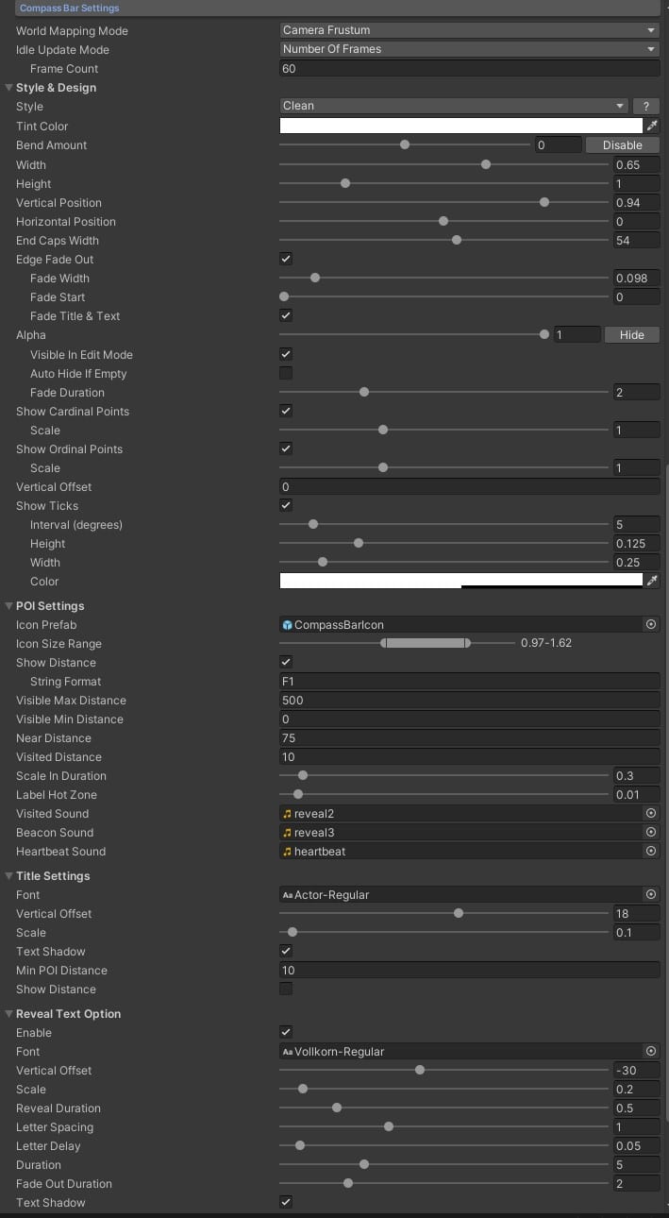
Task: Select the Compass Bar Settings header tab
Action: [70, 8]
